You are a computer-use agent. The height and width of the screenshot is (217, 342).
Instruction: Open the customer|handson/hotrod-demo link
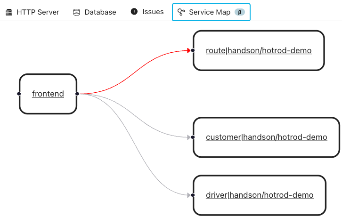(267, 137)
